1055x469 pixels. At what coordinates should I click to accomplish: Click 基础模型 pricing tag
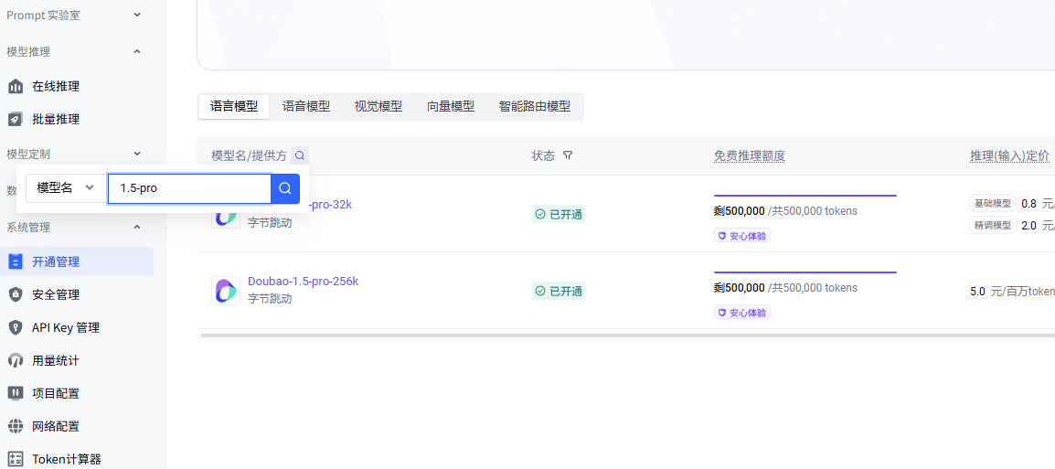pyautogui.click(x=993, y=203)
